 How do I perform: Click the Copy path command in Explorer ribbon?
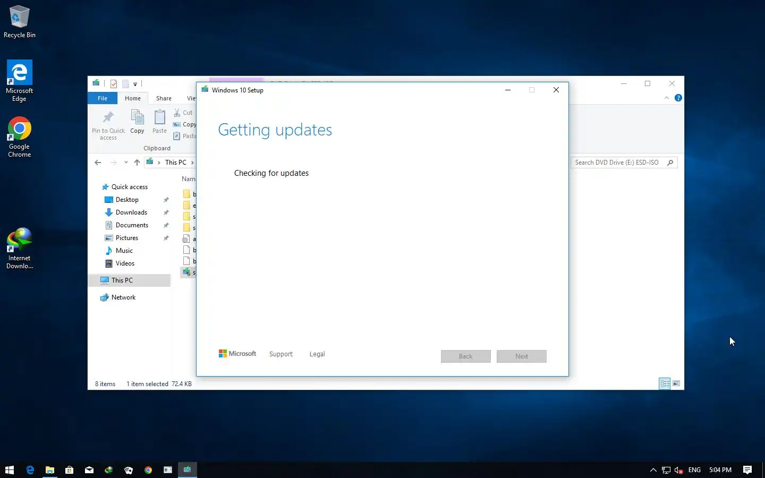coord(184,124)
